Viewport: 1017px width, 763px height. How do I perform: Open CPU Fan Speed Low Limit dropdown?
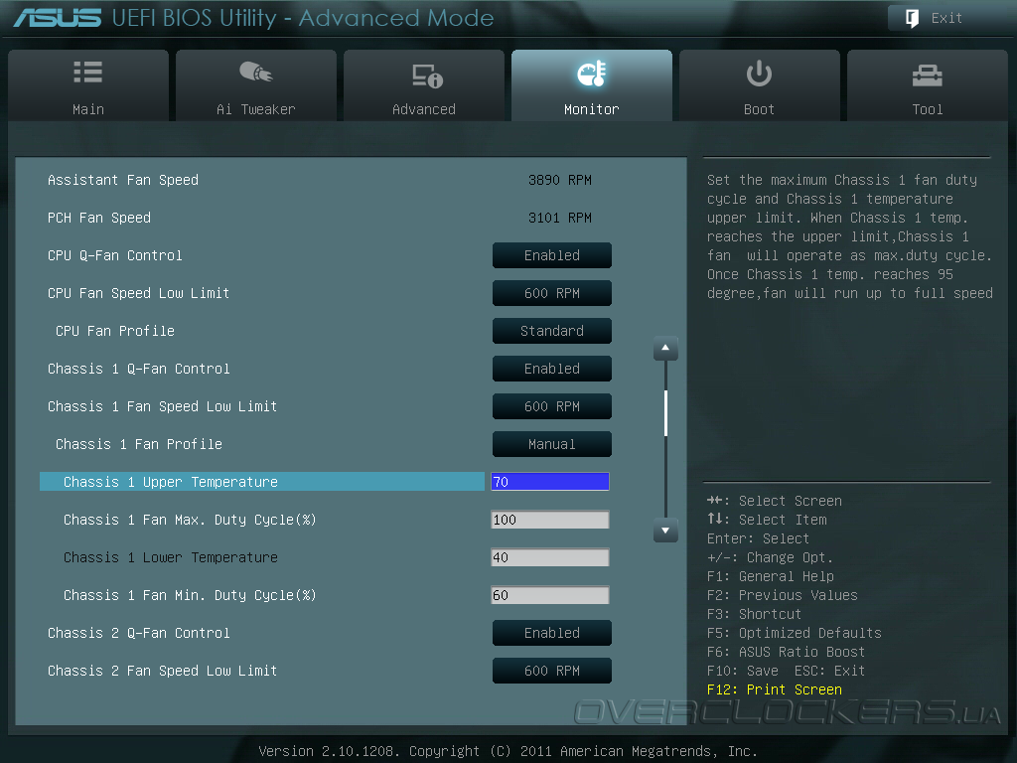tap(552, 293)
